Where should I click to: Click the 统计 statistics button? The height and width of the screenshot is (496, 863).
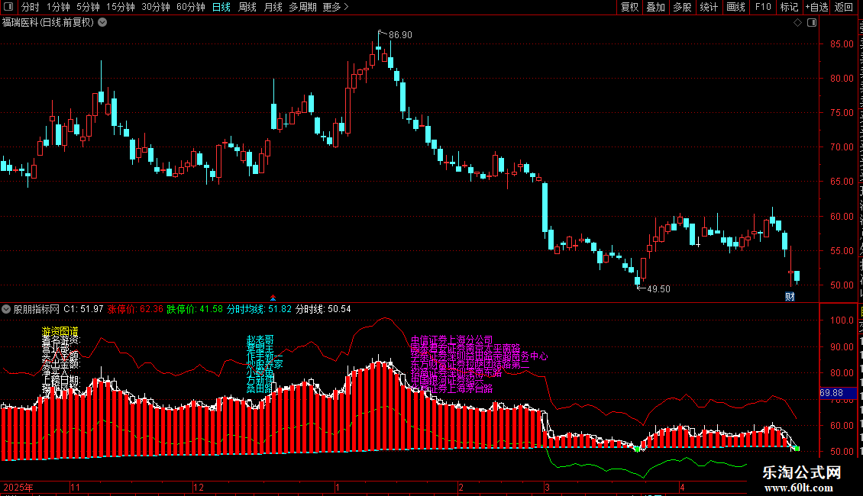[x=709, y=7]
